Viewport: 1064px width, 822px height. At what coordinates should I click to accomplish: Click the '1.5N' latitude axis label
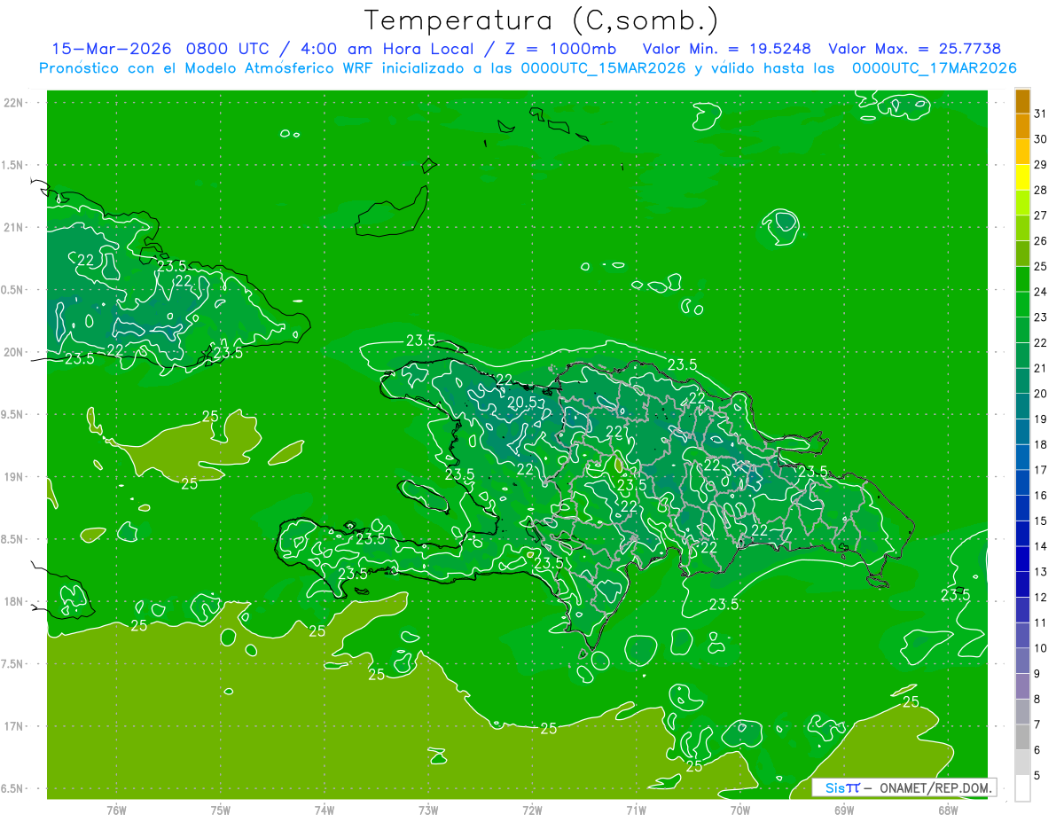click(x=12, y=165)
